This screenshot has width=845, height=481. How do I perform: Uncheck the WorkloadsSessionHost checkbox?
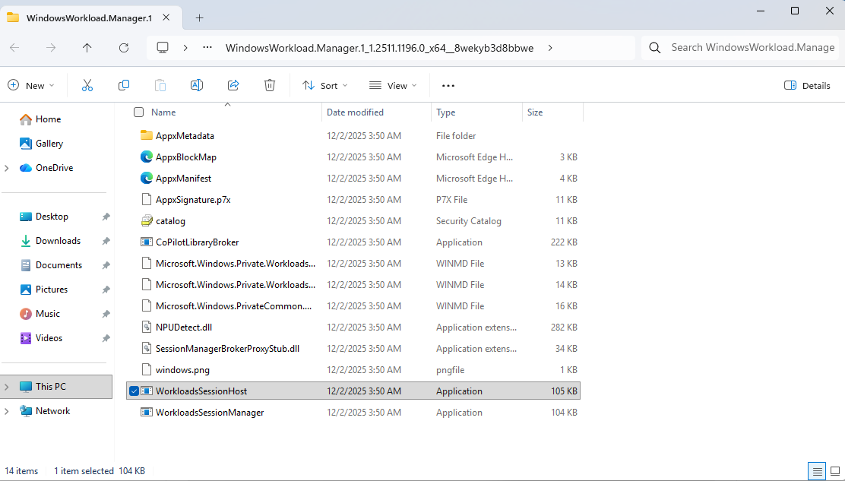tap(134, 391)
